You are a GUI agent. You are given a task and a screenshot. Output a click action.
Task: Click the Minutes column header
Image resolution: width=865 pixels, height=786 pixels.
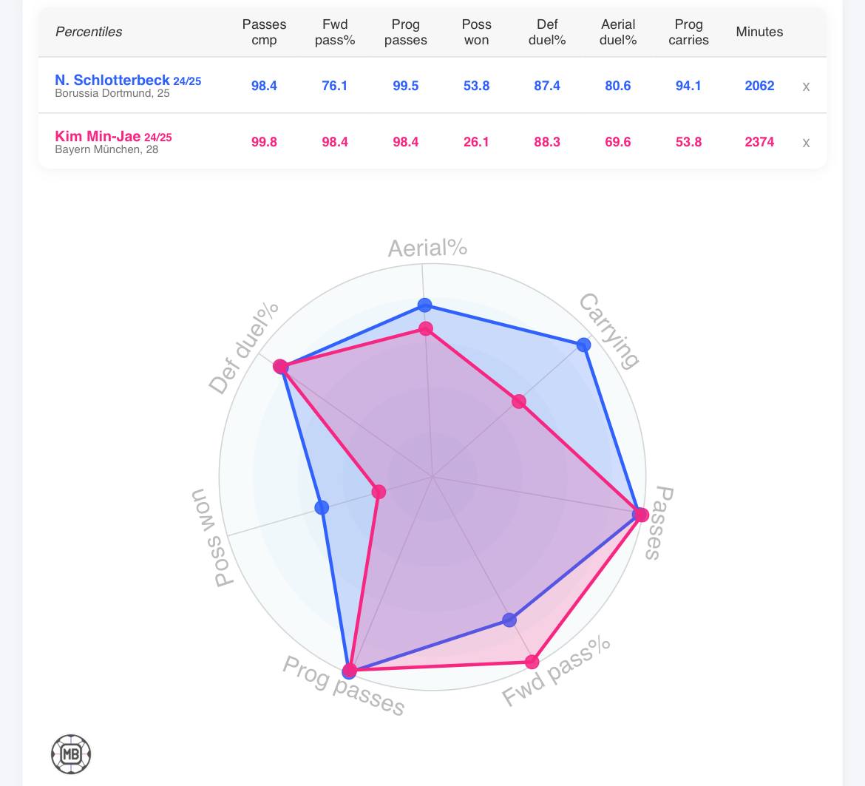pos(759,32)
